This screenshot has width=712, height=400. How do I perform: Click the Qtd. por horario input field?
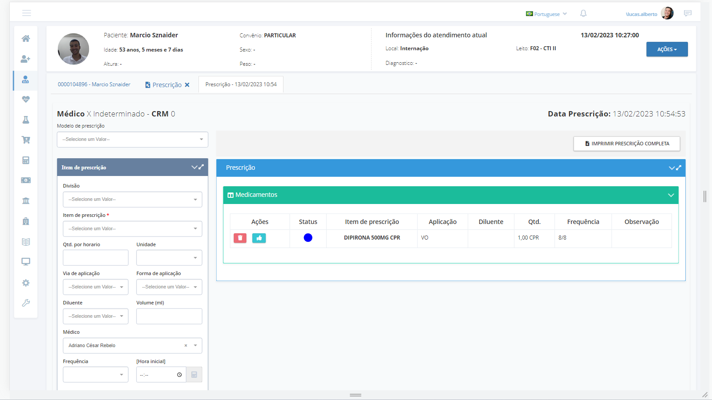click(95, 258)
